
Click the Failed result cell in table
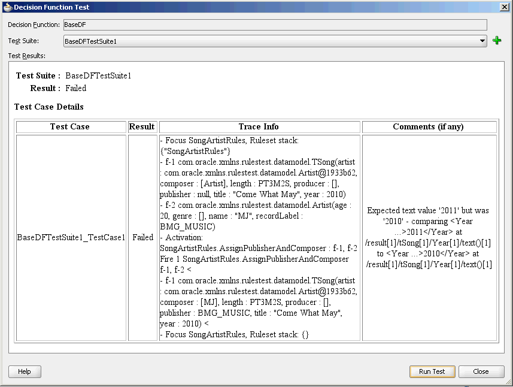[x=142, y=238]
